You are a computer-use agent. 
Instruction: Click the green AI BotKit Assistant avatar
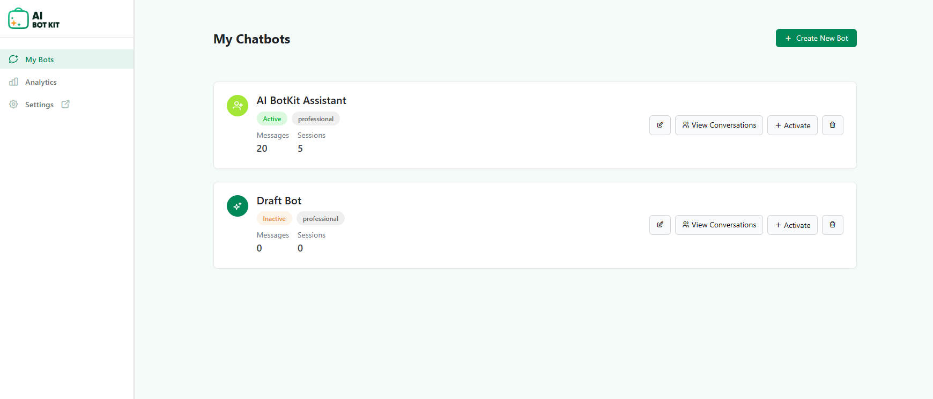point(238,106)
